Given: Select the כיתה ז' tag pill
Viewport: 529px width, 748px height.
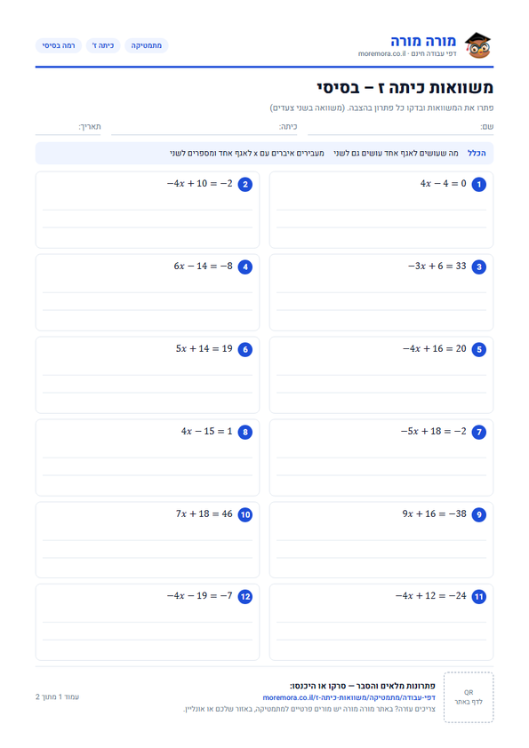Looking at the screenshot, I should point(103,45).
